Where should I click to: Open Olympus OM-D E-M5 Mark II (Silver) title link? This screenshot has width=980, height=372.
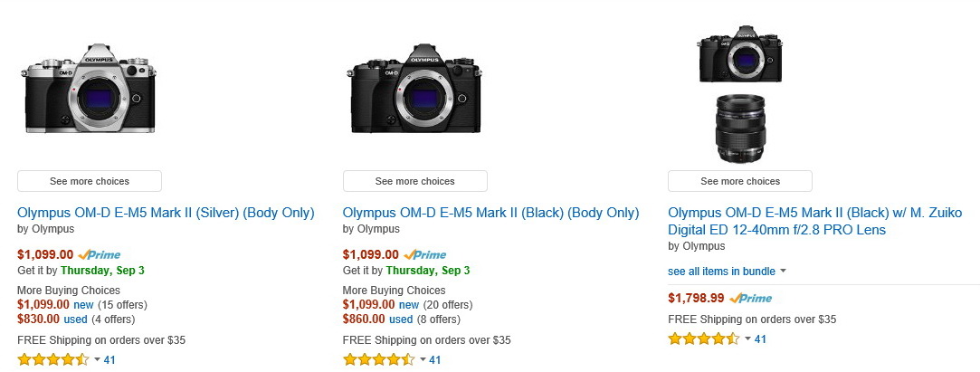click(166, 213)
